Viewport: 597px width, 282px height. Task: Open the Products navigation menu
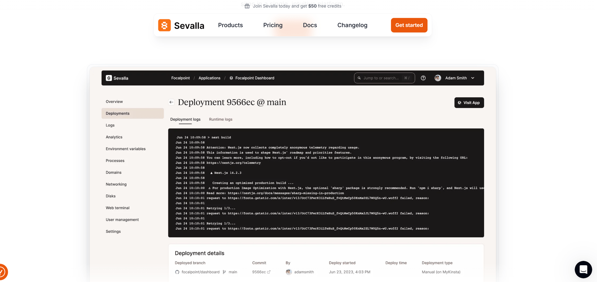(x=230, y=25)
